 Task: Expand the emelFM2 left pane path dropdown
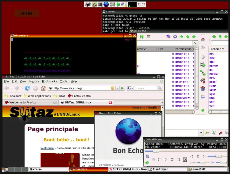coord(195,43)
